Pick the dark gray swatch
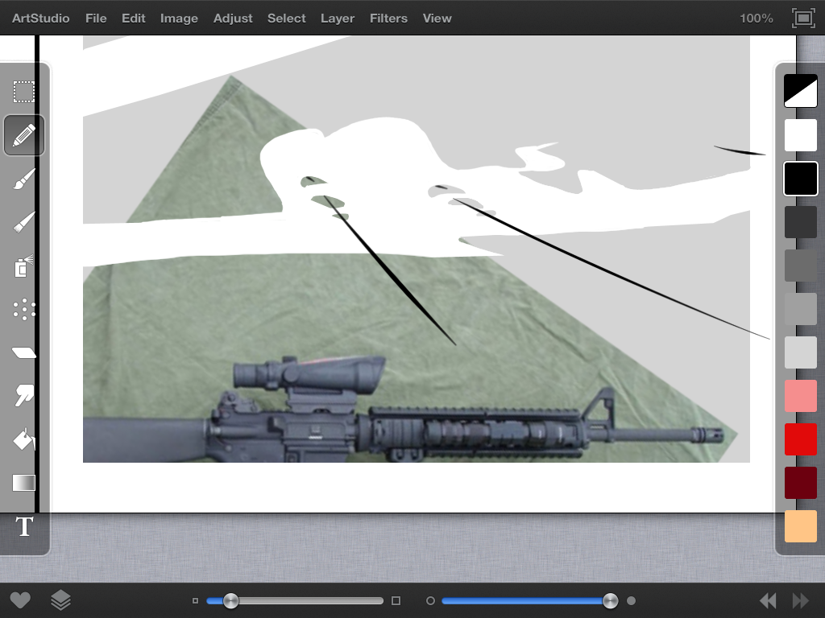Image resolution: width=825 pixels, height=618 pixels. click(800, 266)
